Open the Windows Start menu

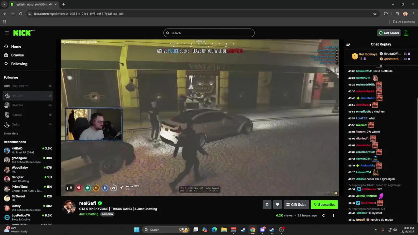pyautogui.click(x=137, y=230)
